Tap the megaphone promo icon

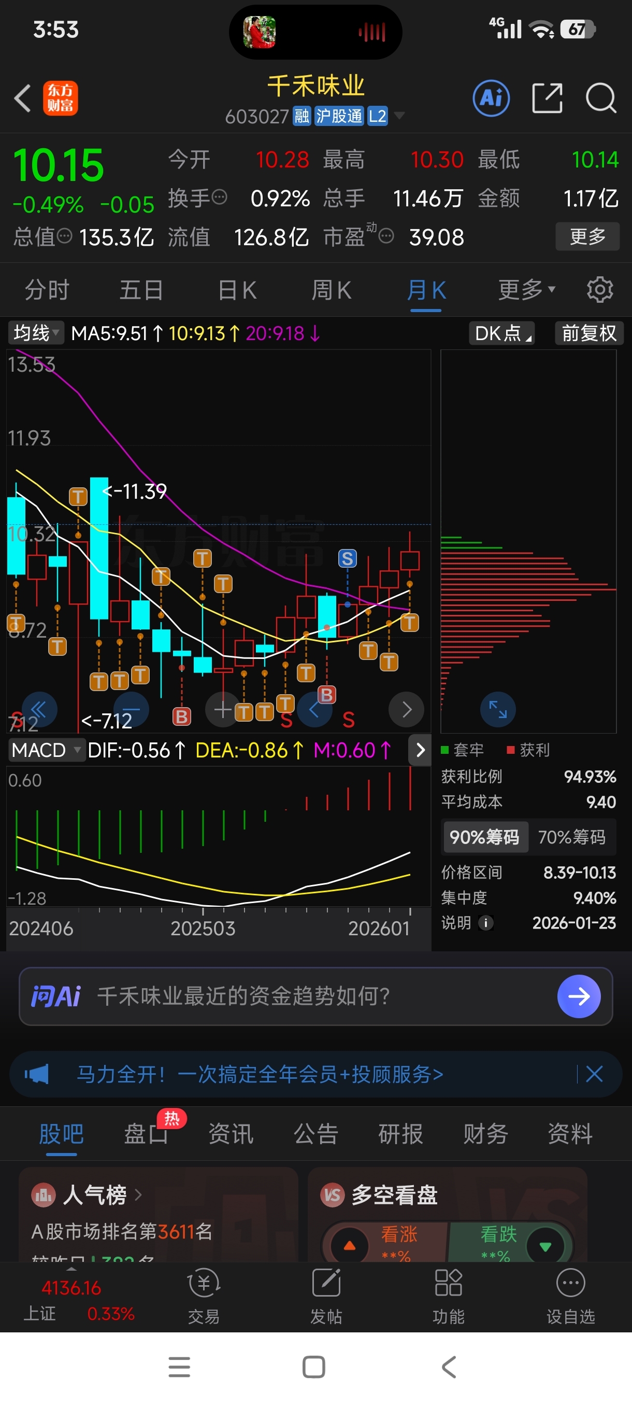click(x=37, y=1074)
